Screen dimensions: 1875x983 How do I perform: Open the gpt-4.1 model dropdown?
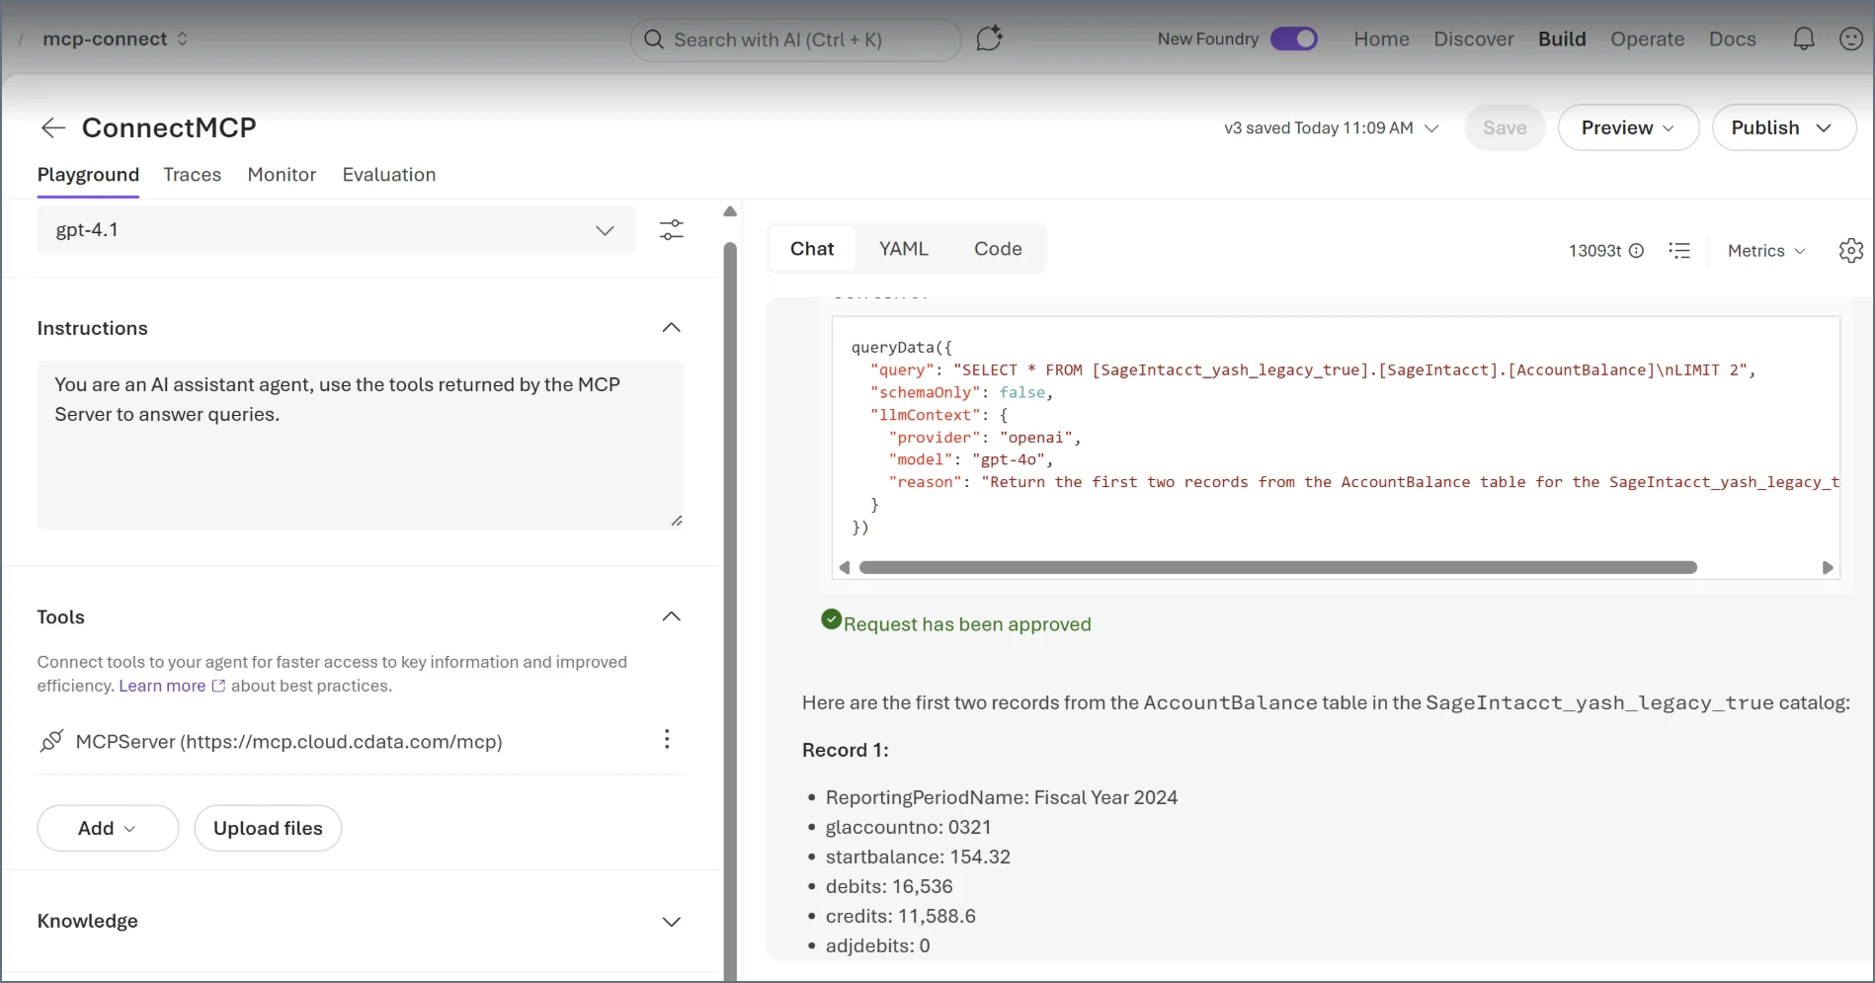[x=337, y=230]
